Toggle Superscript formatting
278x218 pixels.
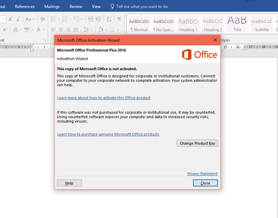click(x=5, y=30)
